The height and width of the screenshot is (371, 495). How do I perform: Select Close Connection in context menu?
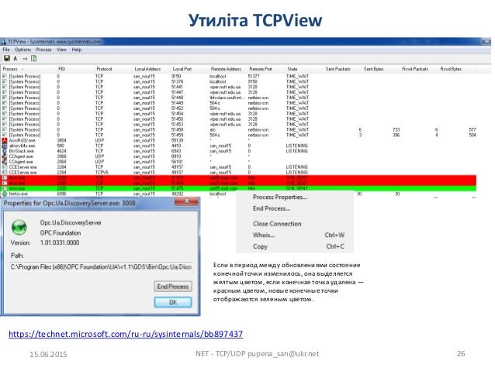coord(277,224)
